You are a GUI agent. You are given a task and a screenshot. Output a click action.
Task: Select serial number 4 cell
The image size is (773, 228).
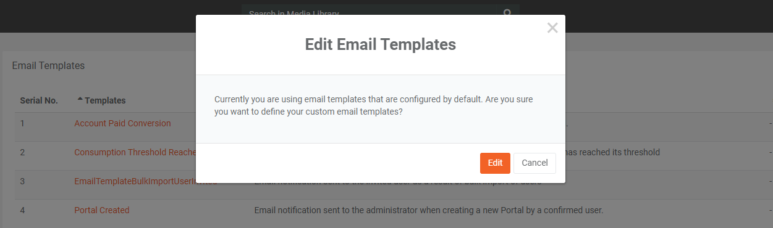tap(22, 210)
